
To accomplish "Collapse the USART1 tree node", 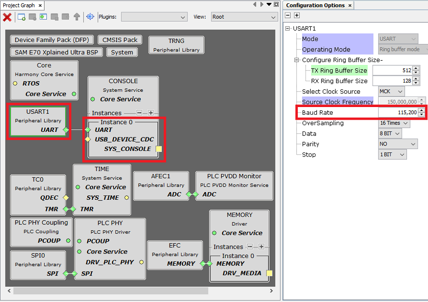I will point(288,29).
